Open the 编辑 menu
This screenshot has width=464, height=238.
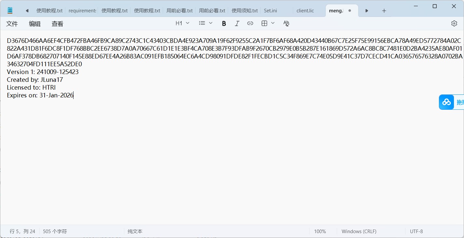click(35, 24)
